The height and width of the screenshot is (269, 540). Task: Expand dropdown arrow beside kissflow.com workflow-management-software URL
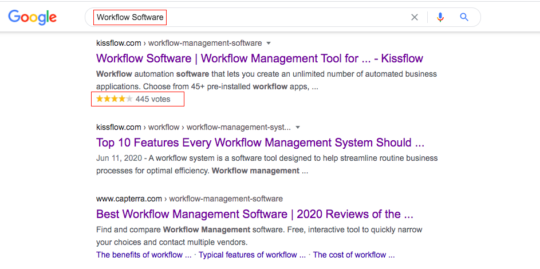269,43
